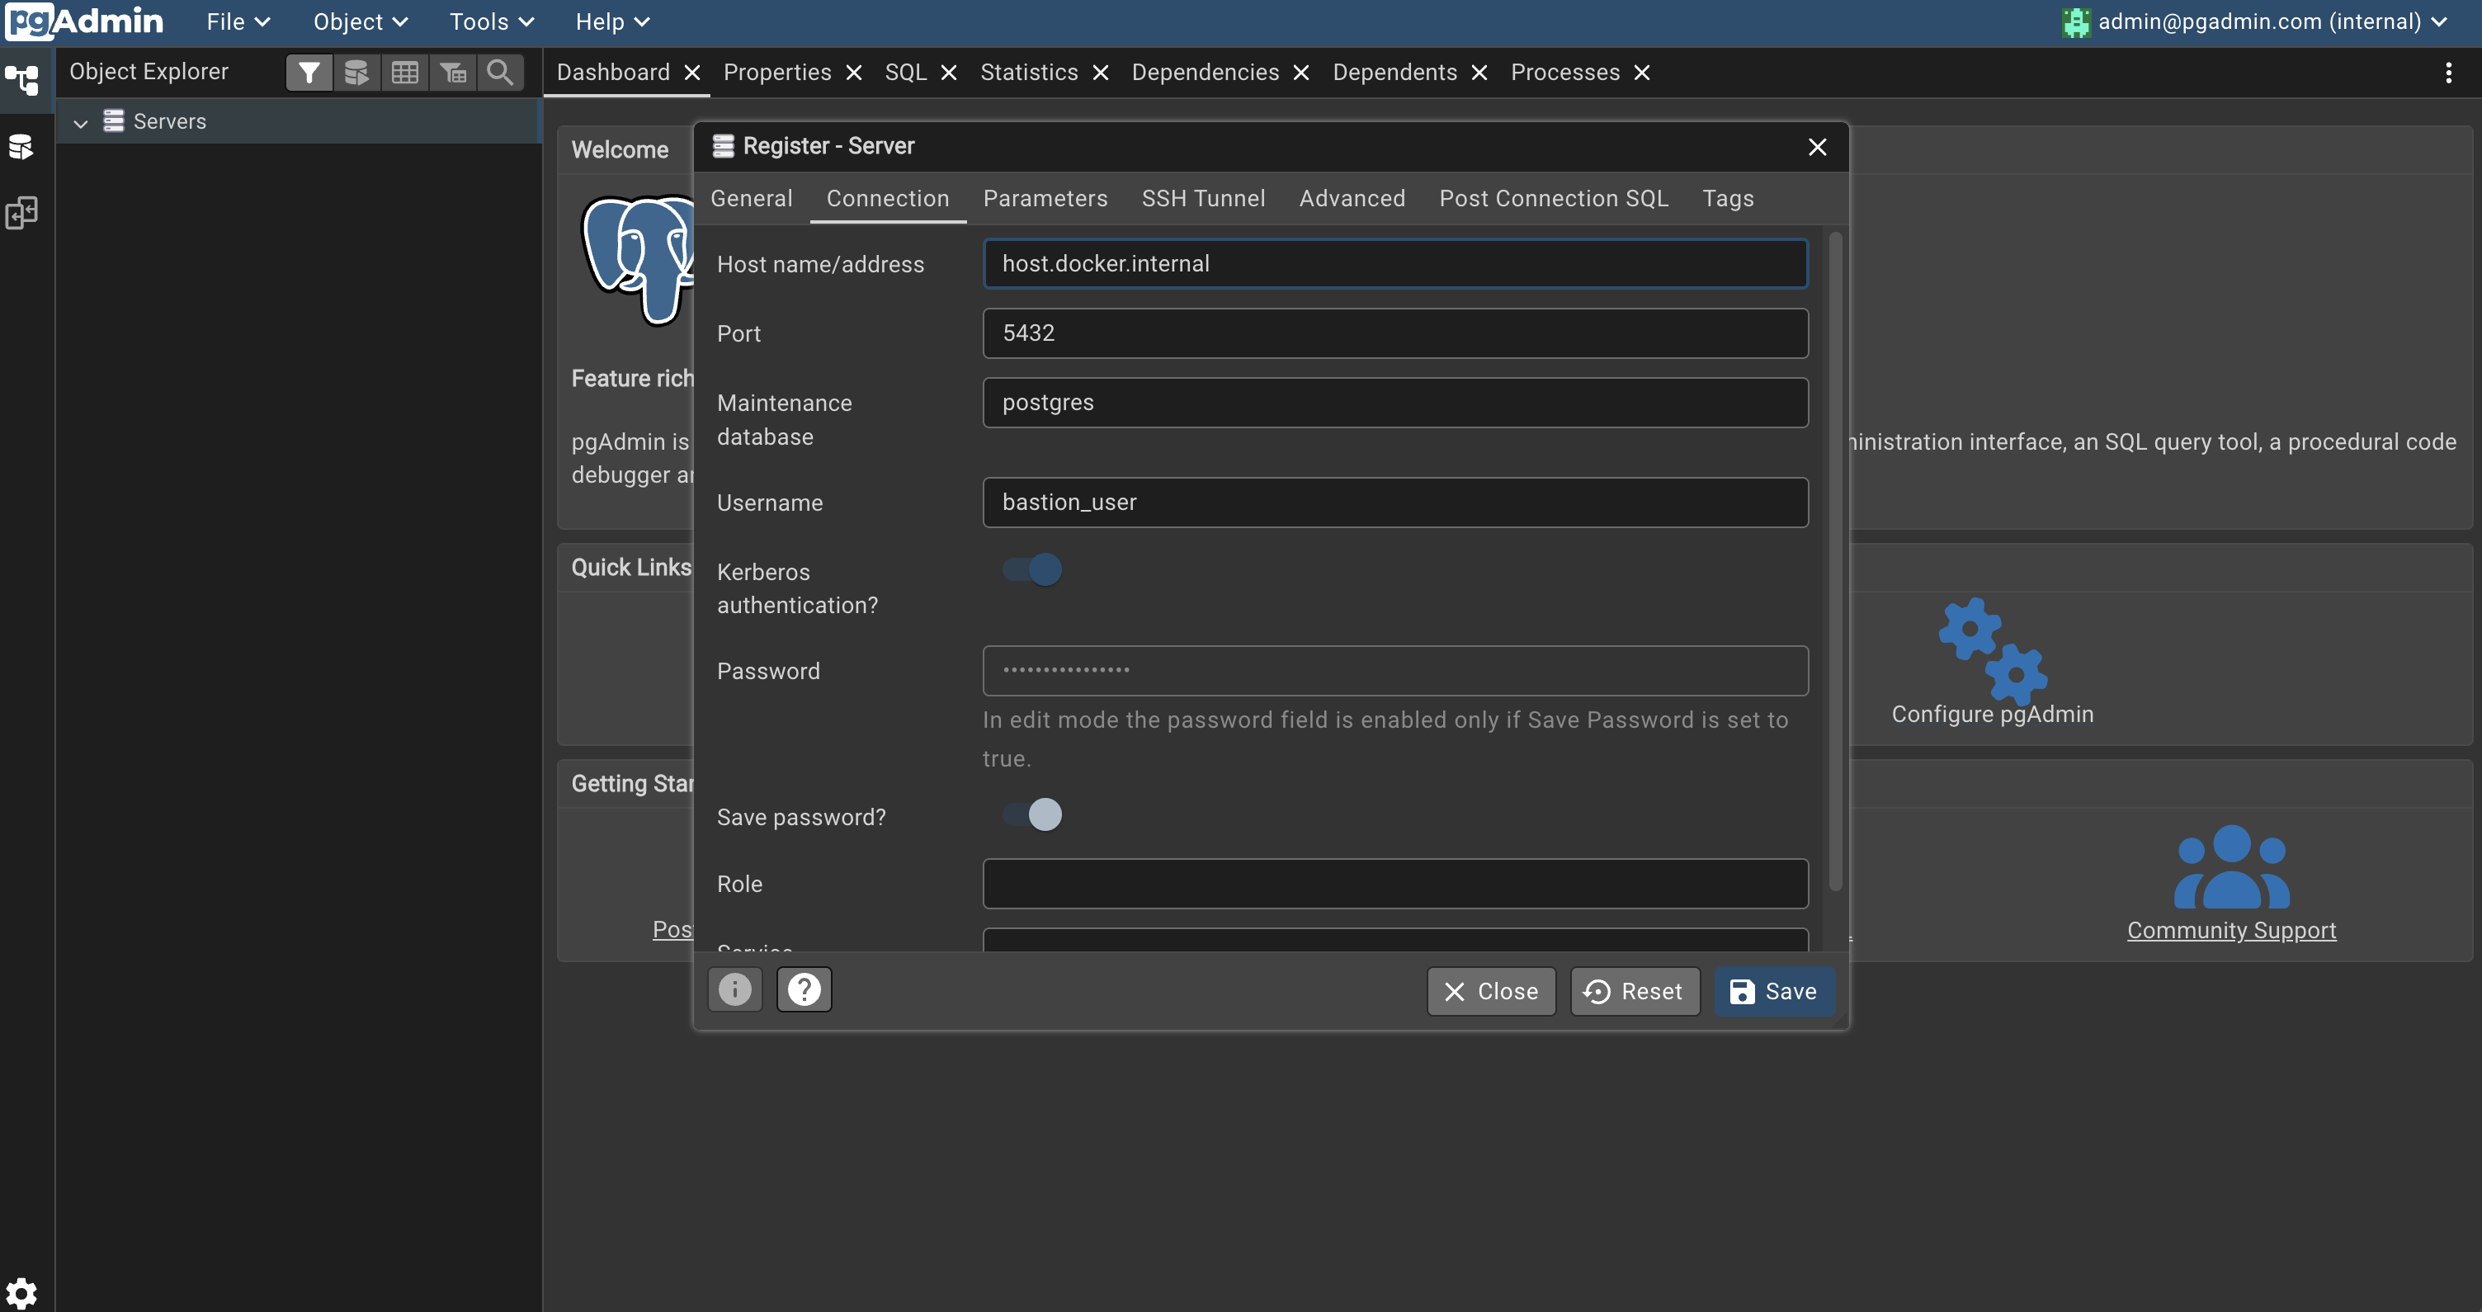Select the Statistics panel tab
The height and width of the screenshot is (1312, 2482).
(1029, 73)
